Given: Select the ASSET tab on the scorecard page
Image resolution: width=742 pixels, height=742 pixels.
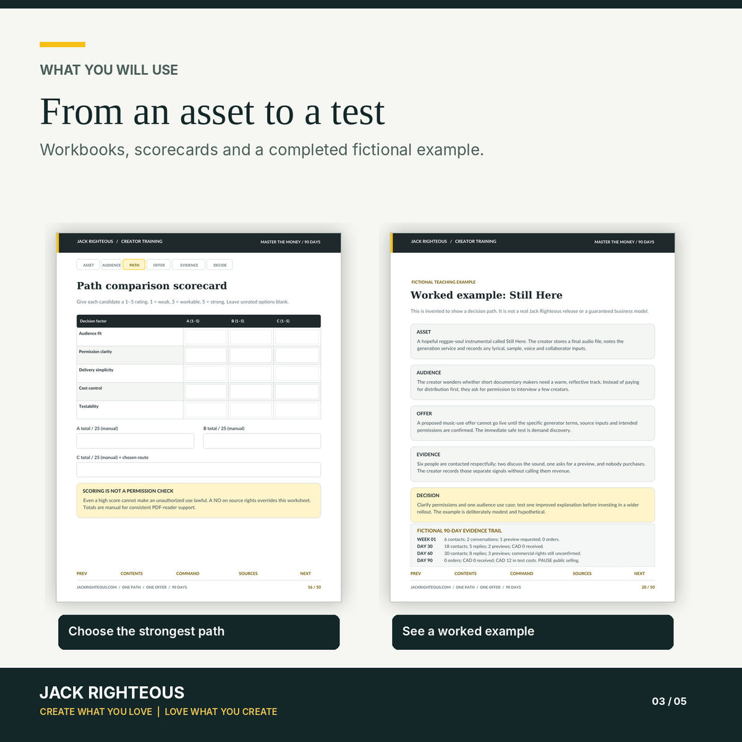Looking at the screenshot, I should click(x=88, y=265).
